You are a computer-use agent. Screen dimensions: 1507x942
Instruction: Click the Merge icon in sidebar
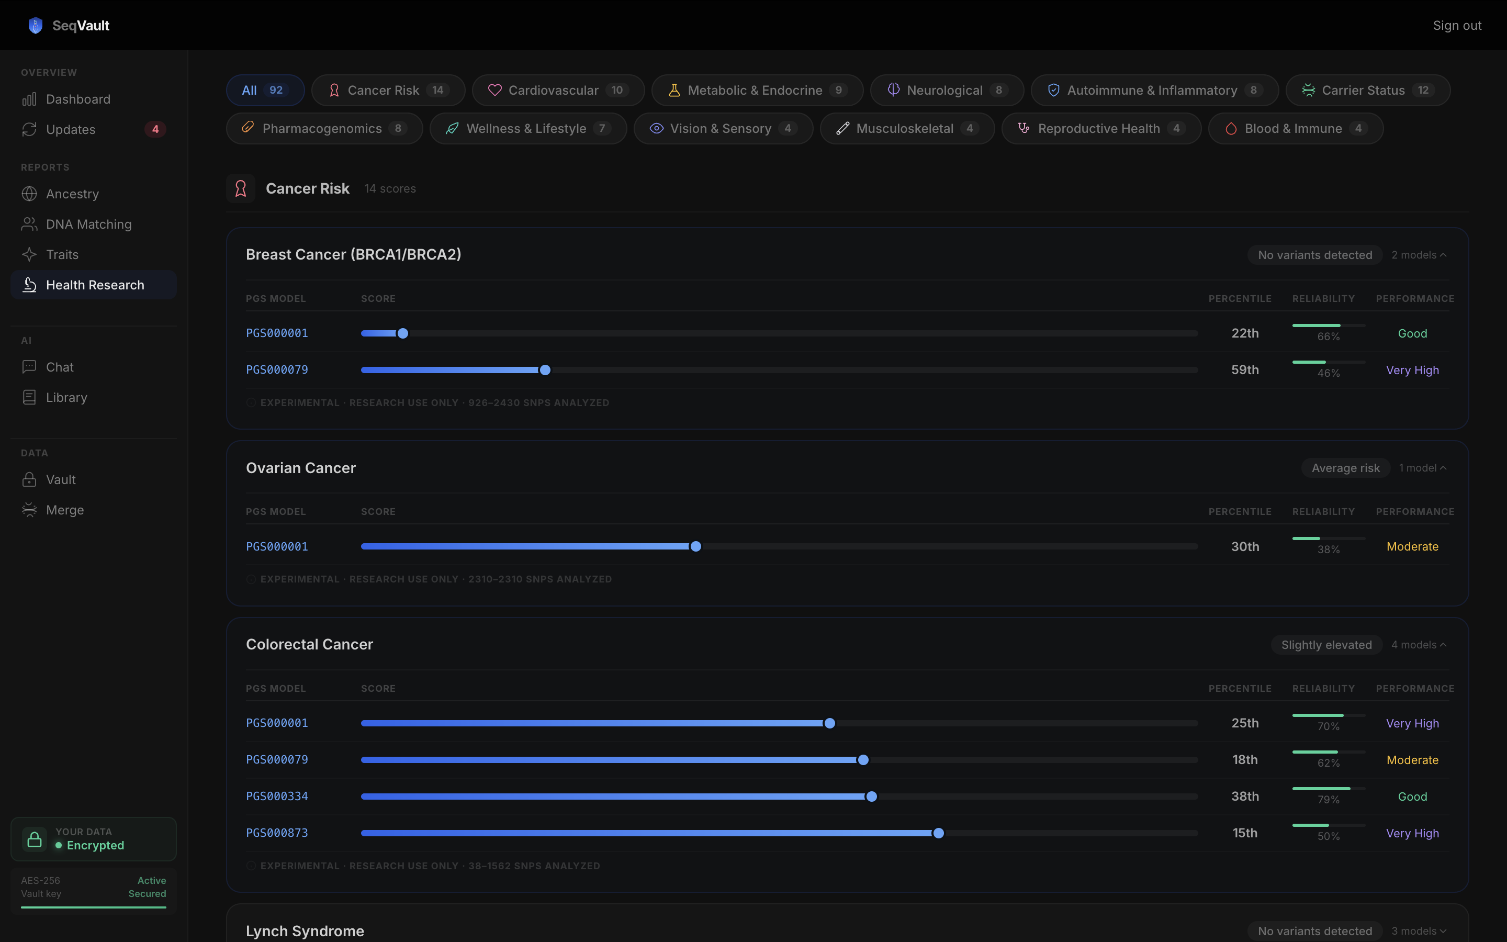29,510
